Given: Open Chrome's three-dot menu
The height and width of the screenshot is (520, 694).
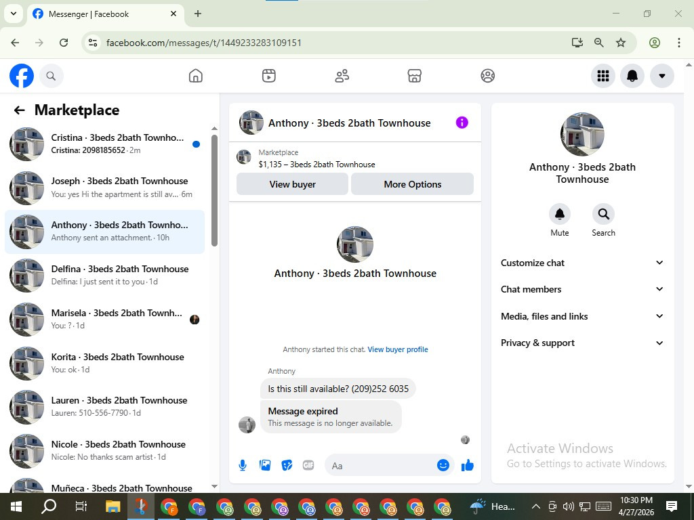Looking at the screenshot, I should [679, 43].
